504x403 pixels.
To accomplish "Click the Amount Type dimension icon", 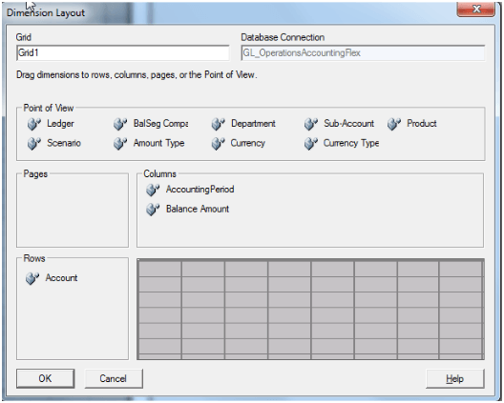I will pyautogui.click(x=120, y=144).
